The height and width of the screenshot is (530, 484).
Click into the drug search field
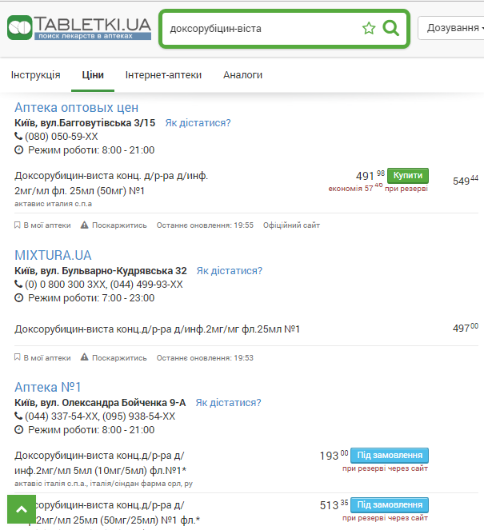coord(260,28)
